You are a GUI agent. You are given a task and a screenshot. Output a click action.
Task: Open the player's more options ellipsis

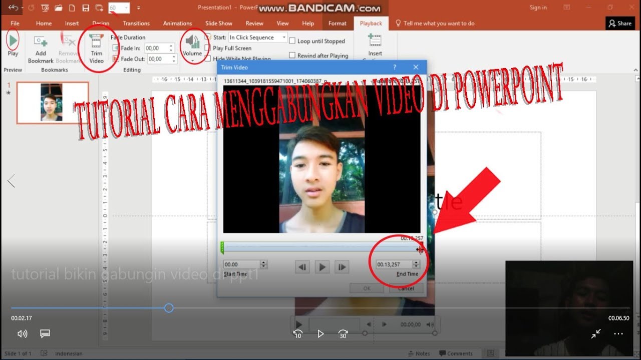point(618,333)
